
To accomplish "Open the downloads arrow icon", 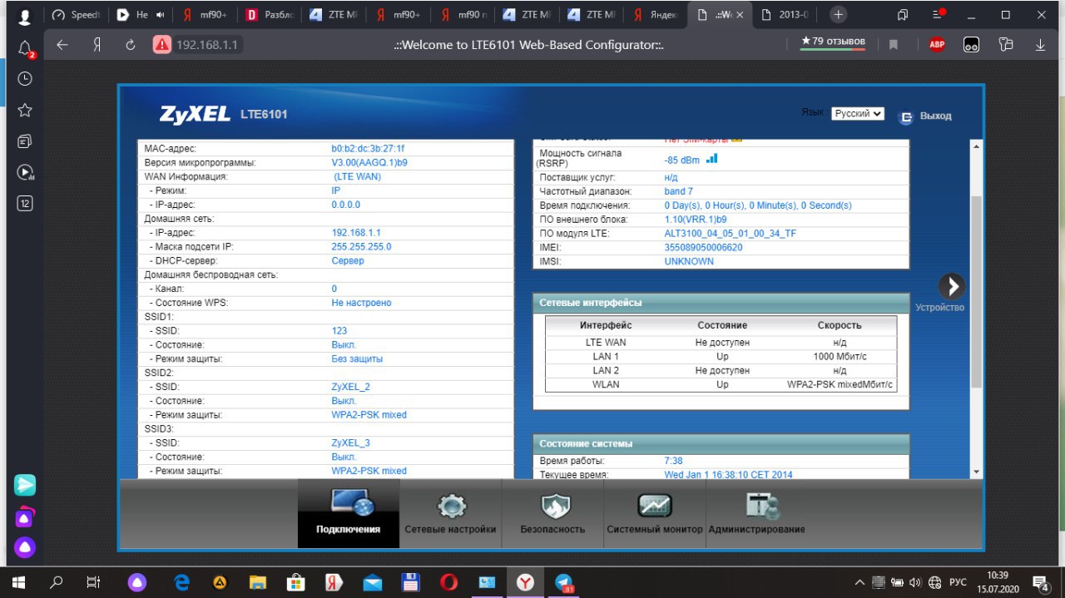I will click(x=1040, y=45).
